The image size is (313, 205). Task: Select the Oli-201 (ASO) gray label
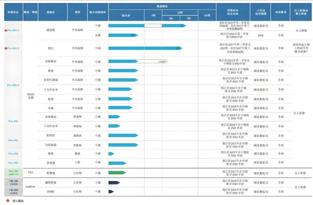14,192
